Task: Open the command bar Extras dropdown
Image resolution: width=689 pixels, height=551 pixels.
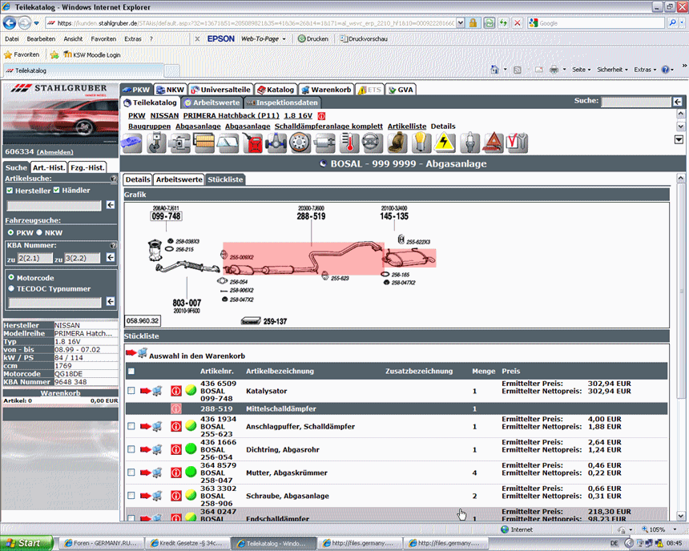Action: tap(645, 70)
